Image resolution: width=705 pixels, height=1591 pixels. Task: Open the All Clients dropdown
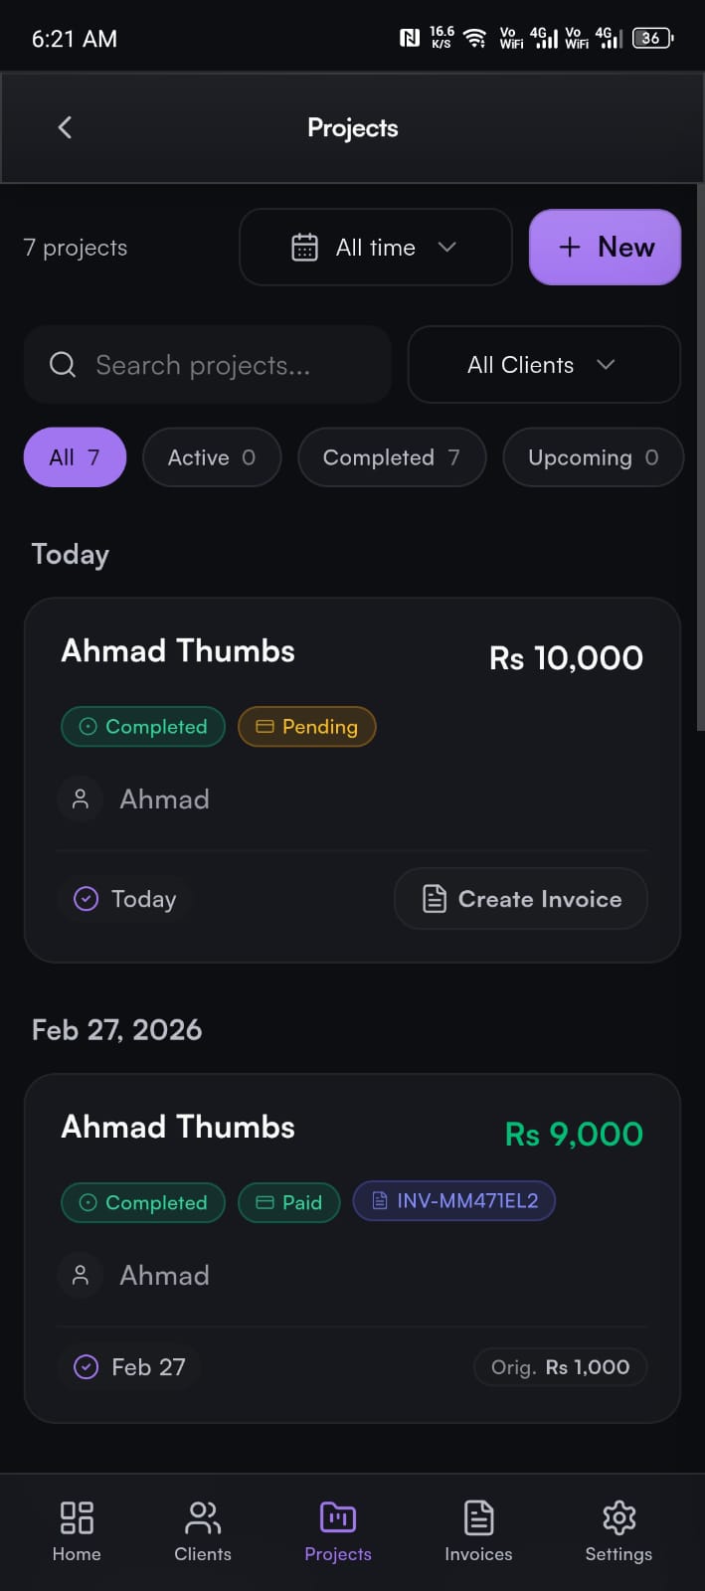(x=544, y=365)
